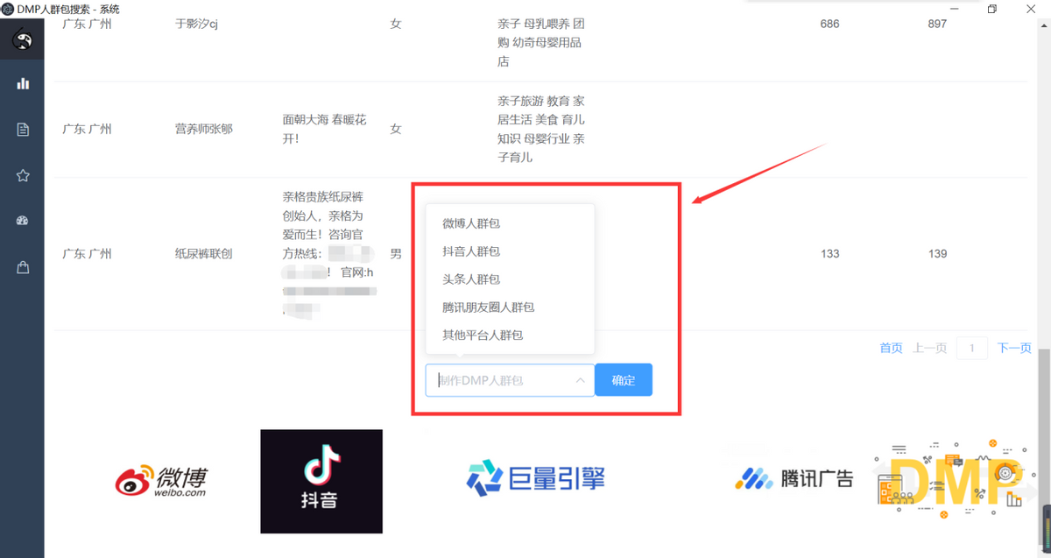Screen dimensions: 1051x558
Task: Click the 腾讯广告 logo
Action: [794, 478]
